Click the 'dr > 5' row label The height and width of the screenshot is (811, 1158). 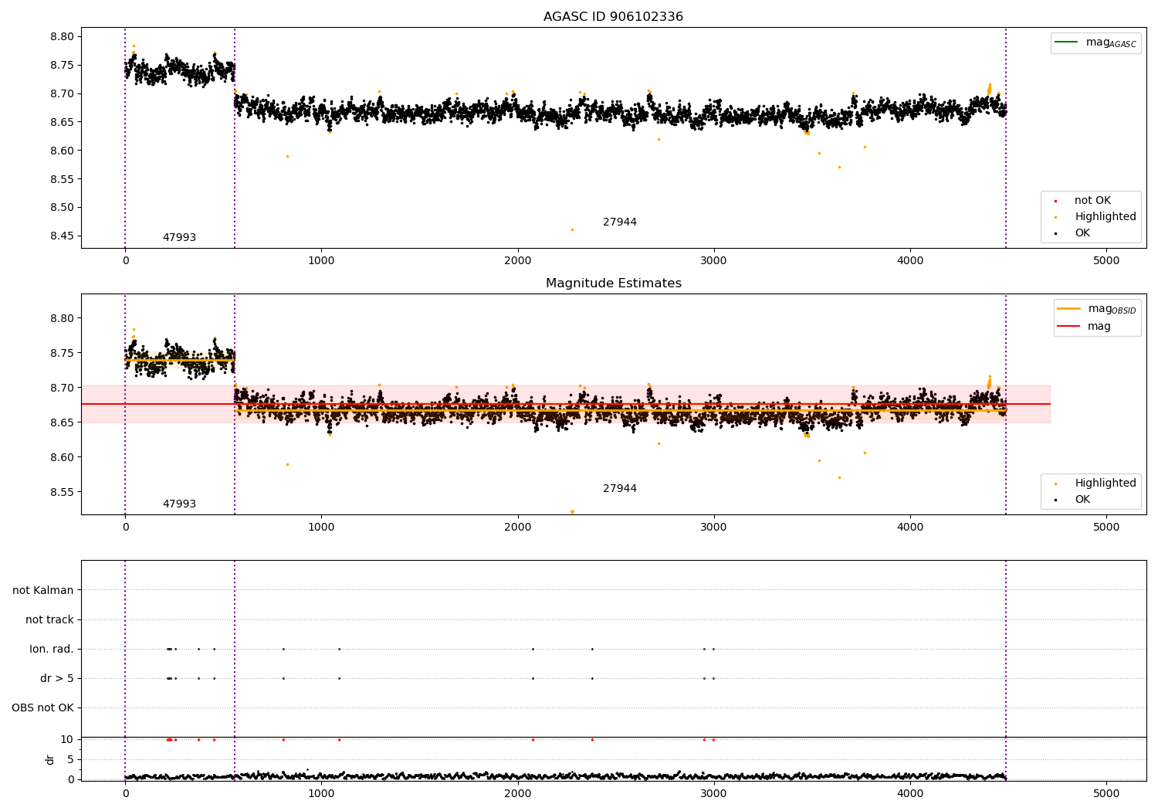click(57, 678)
